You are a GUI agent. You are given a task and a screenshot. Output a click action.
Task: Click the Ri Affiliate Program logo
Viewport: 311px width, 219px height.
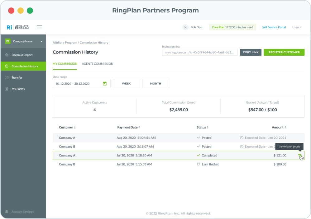[18, 27]
